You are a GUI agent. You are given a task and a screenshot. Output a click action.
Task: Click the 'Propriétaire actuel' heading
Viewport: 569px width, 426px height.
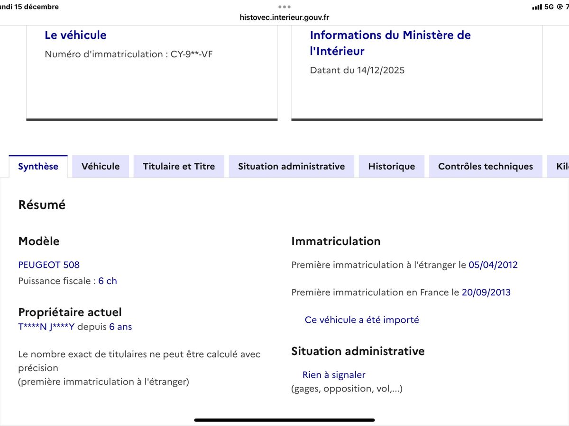(x=70, y=312)
